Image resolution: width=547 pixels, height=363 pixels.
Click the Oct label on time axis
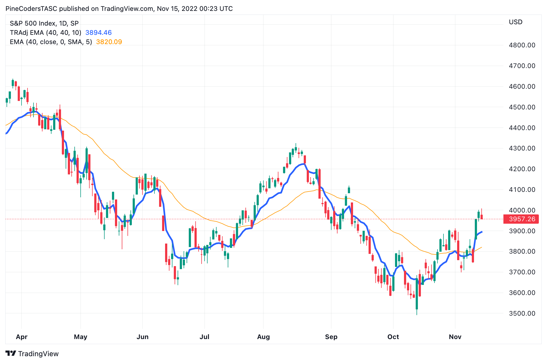click(393, 337)
